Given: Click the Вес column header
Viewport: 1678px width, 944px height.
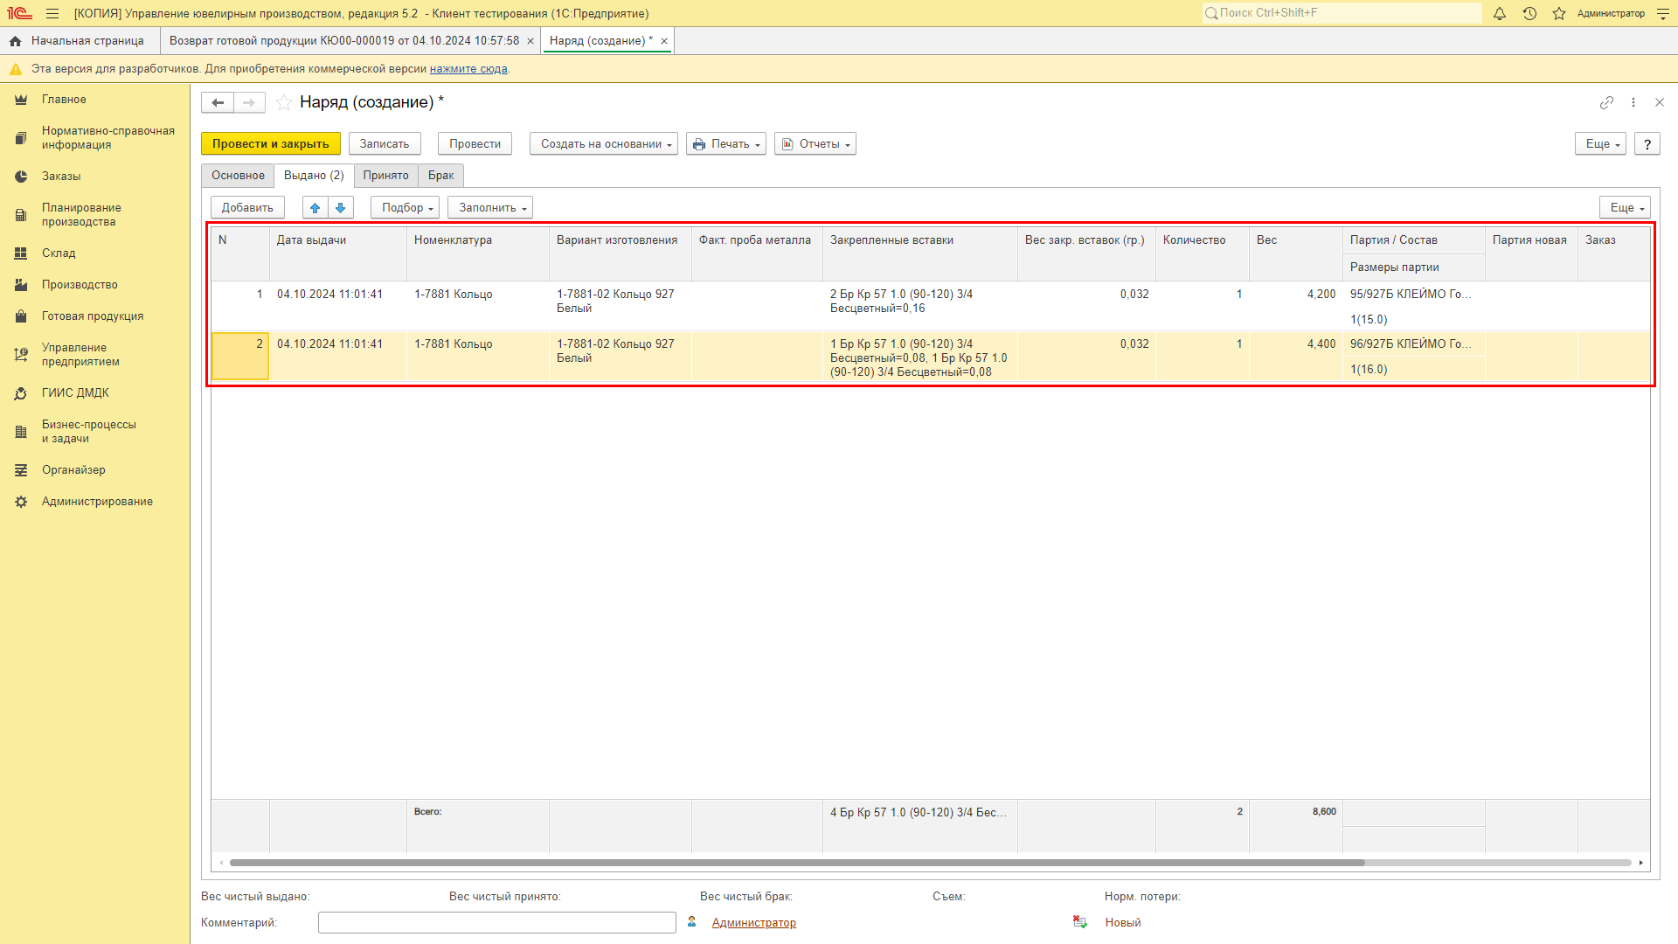Looking at the screenshot, I should click(x=1296, y=253).
